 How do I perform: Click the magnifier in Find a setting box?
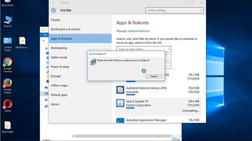(201, 10)
